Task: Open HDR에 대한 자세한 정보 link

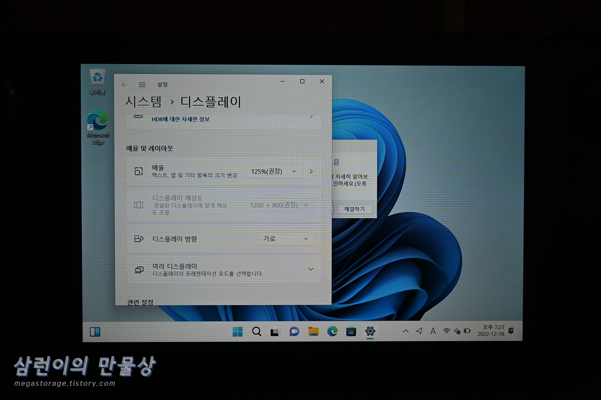Action: click(x=180, y=119)
